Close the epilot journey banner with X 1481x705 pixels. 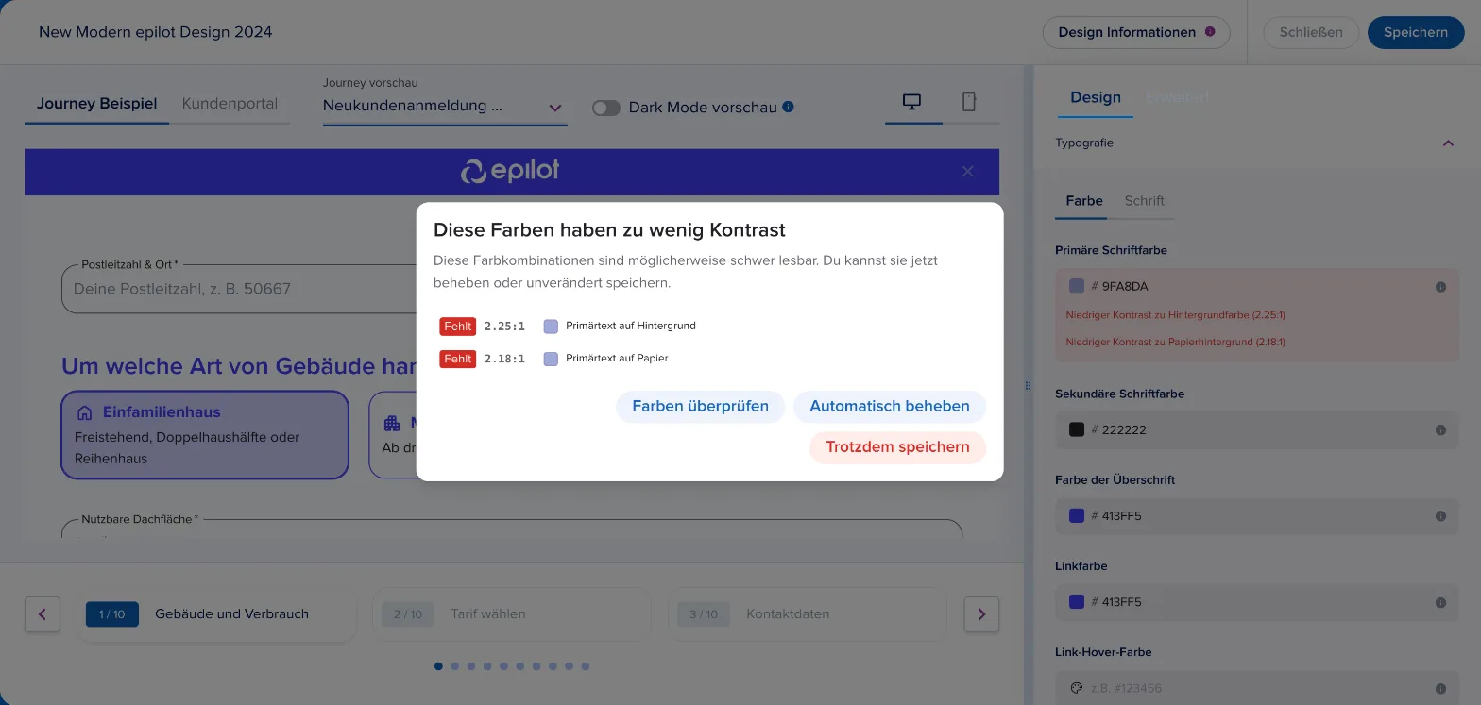coord(967,172)
